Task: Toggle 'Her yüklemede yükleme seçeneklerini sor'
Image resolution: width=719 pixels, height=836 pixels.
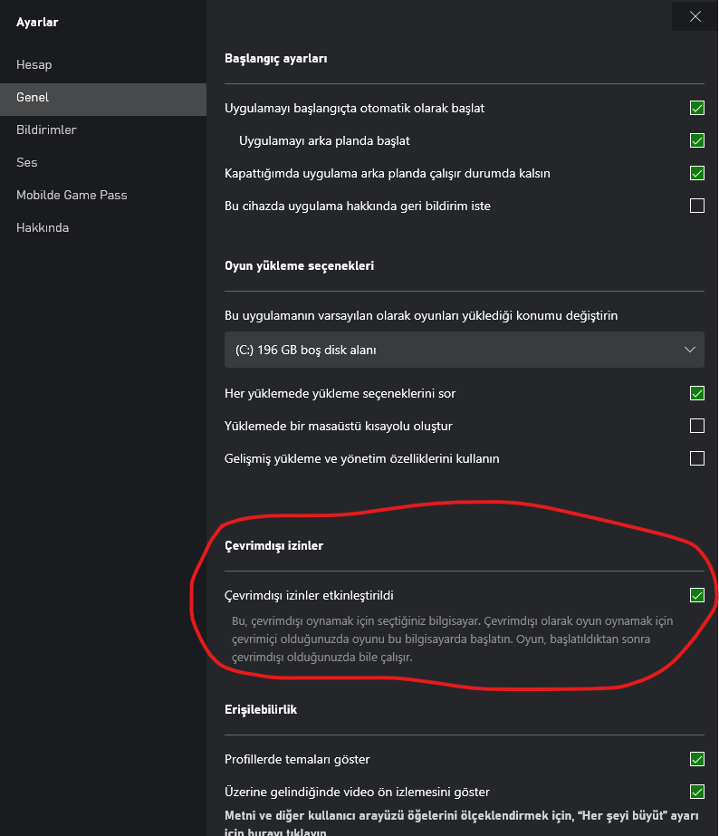Action: pos(697,393)
